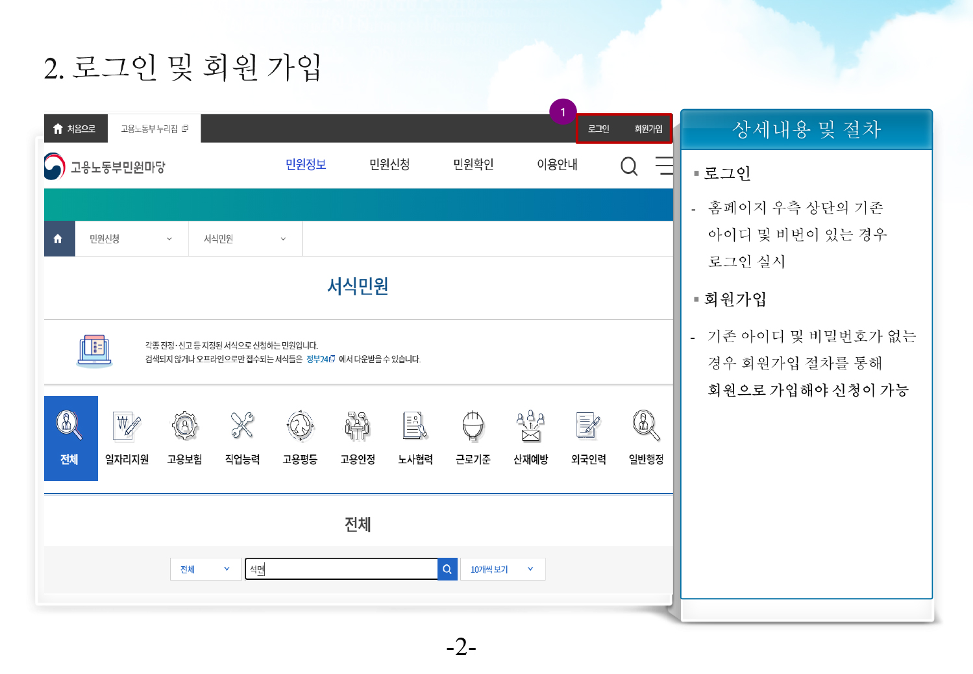Choose the 직업능력 tools category icon

click(242, 425)
